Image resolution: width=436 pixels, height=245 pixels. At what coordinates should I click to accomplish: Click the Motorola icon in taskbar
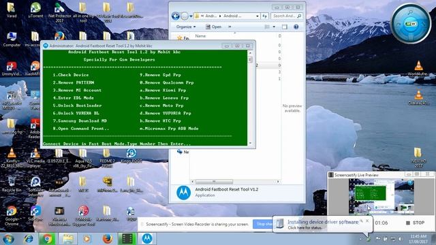pyautogui.click(x=147, y=239)
